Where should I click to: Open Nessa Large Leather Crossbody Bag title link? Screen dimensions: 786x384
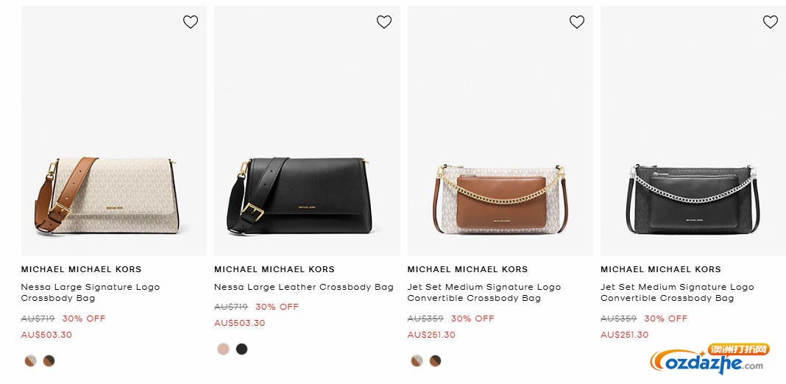[303, 287]
